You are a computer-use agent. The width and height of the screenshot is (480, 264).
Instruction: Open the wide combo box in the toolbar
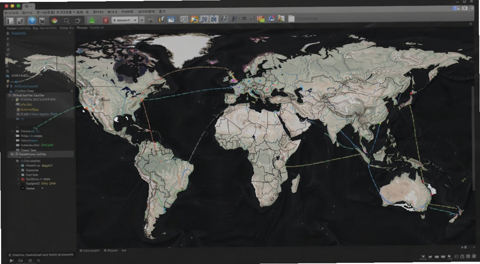[x=124, y=20]
